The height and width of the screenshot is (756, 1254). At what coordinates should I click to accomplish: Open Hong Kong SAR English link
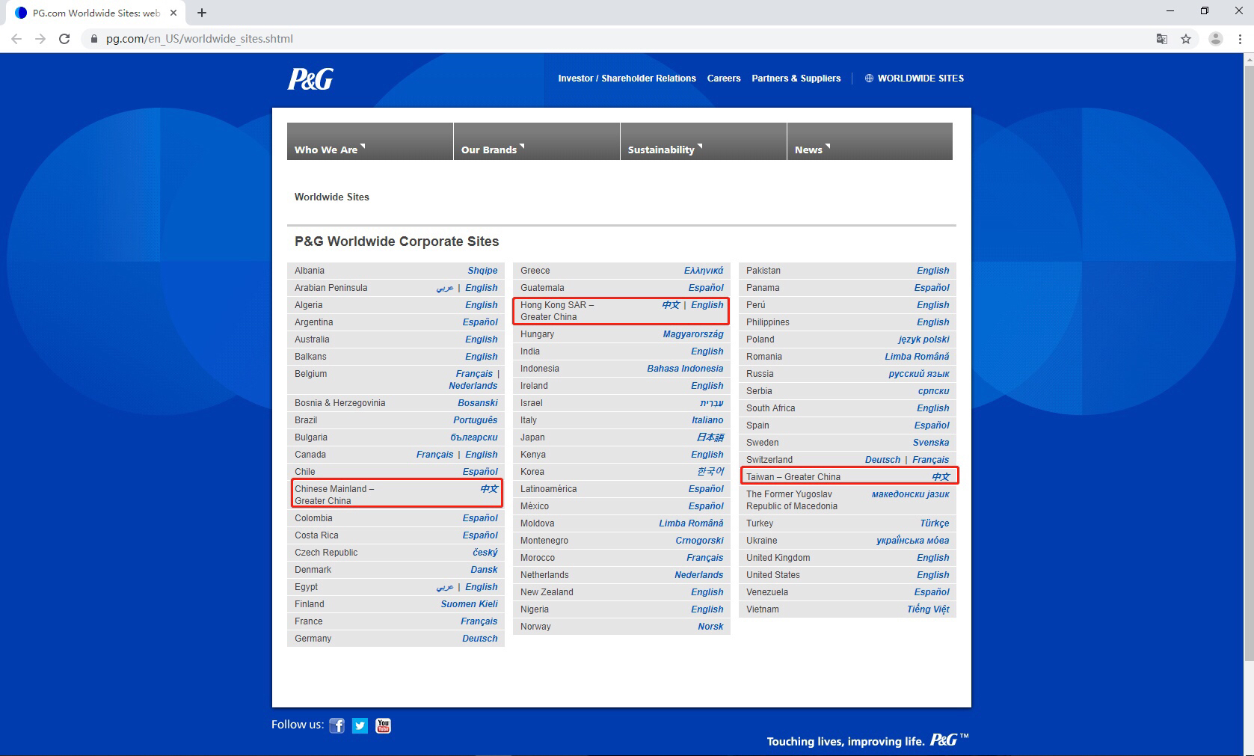tap(707, 305)
